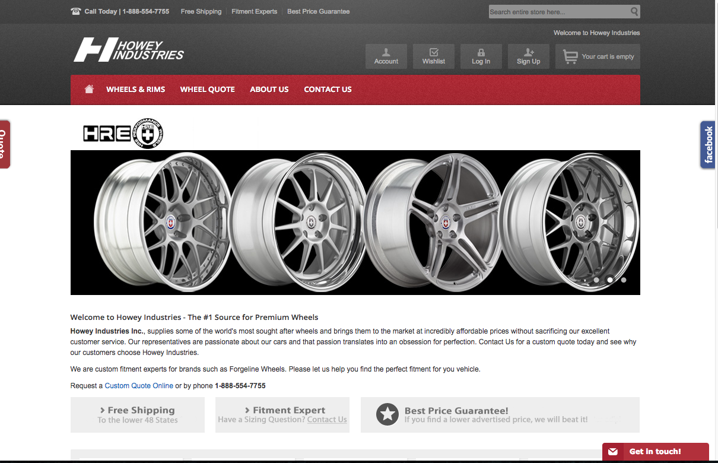Select the first slideshow dot
The image size is (718, 463).
[596, 280]
